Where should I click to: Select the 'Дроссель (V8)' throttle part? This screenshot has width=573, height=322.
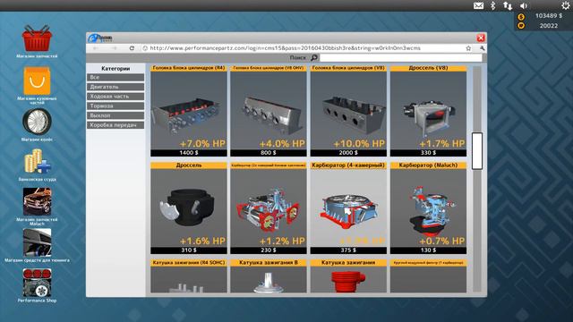pos(428,111)
